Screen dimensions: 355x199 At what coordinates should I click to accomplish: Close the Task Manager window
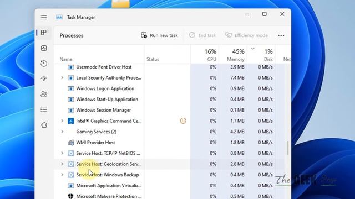pyautogui.click(x=282, y=14)
